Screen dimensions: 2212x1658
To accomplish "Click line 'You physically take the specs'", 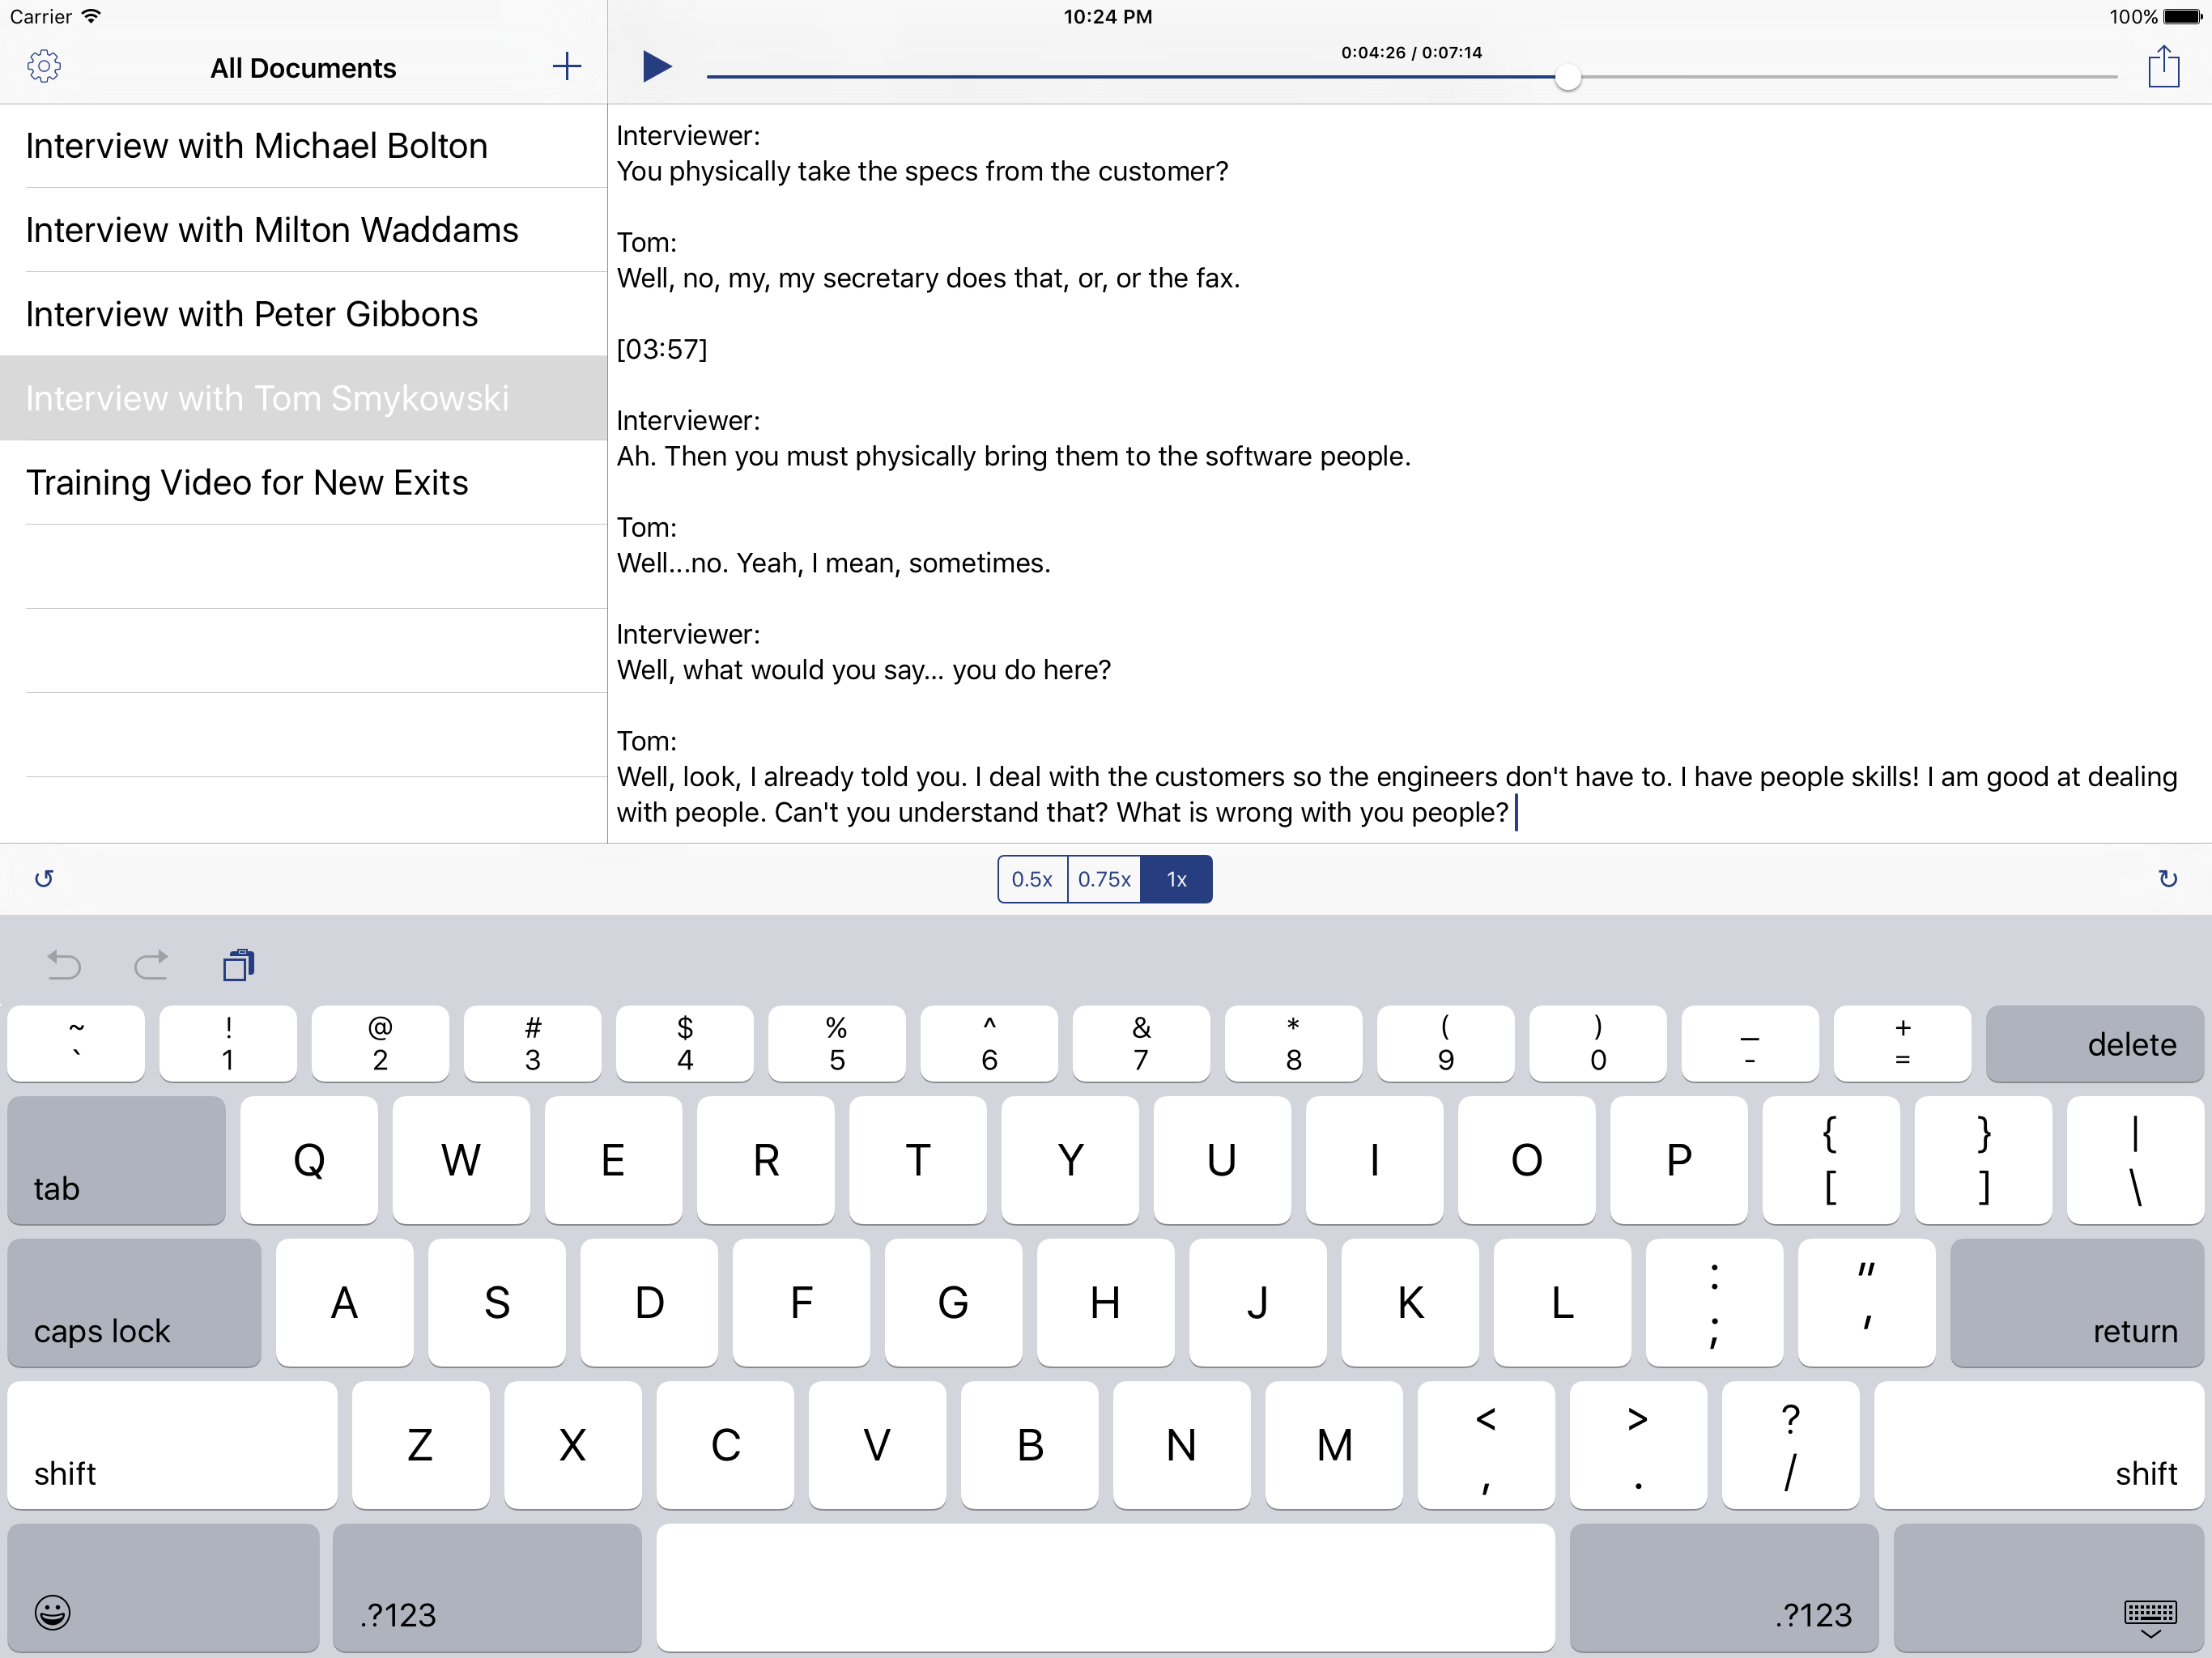I will (x=922, y=171).
